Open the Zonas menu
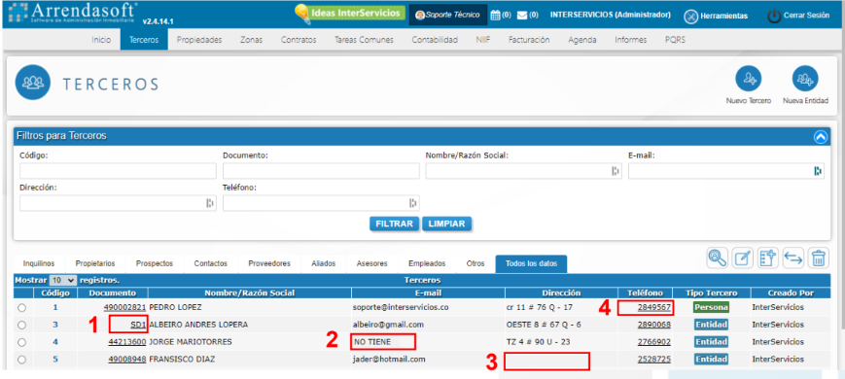 [x=251, y=40]
